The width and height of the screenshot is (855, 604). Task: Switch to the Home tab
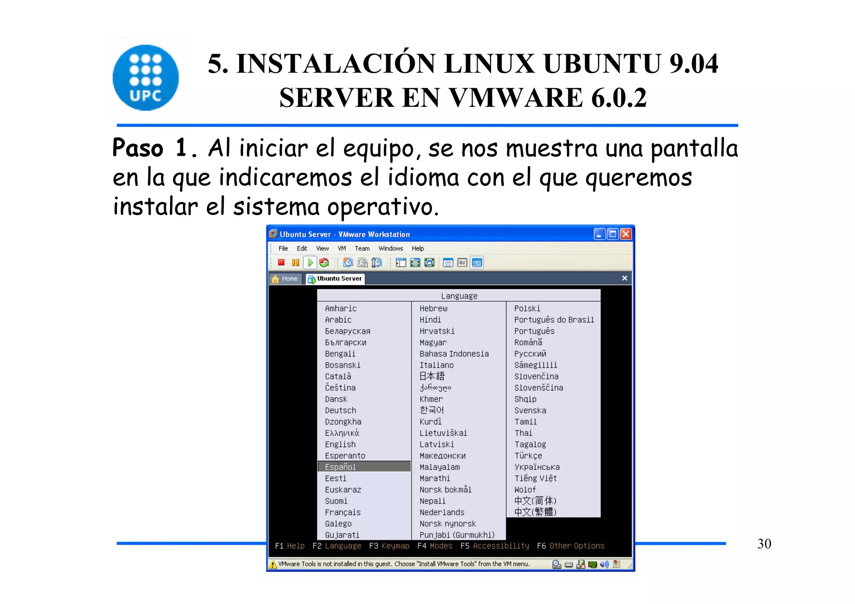(286, 279)
